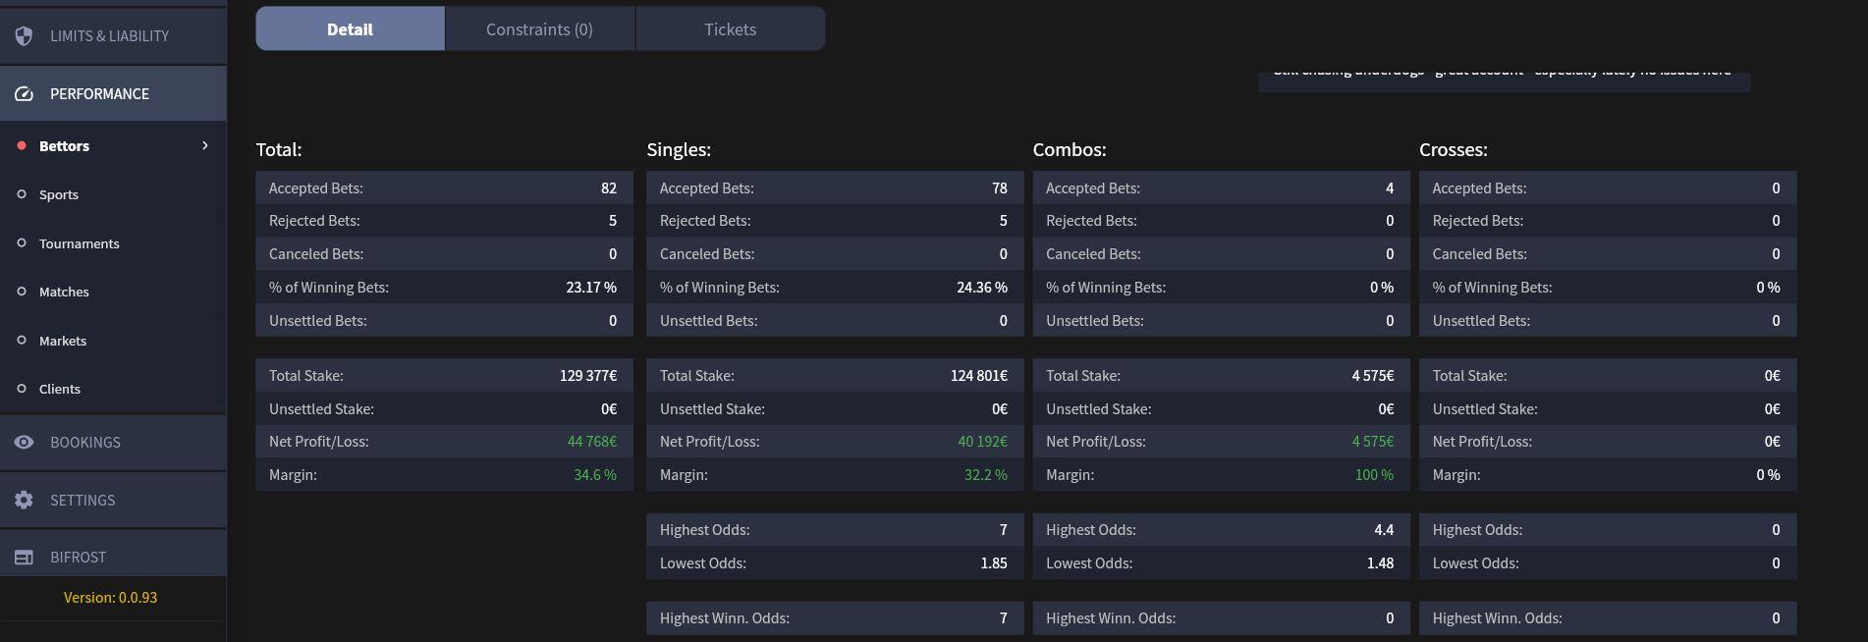Screen dimensions: 1868x642
Task: Select the red Bettors bullet dot
Action: pos(22,146)
